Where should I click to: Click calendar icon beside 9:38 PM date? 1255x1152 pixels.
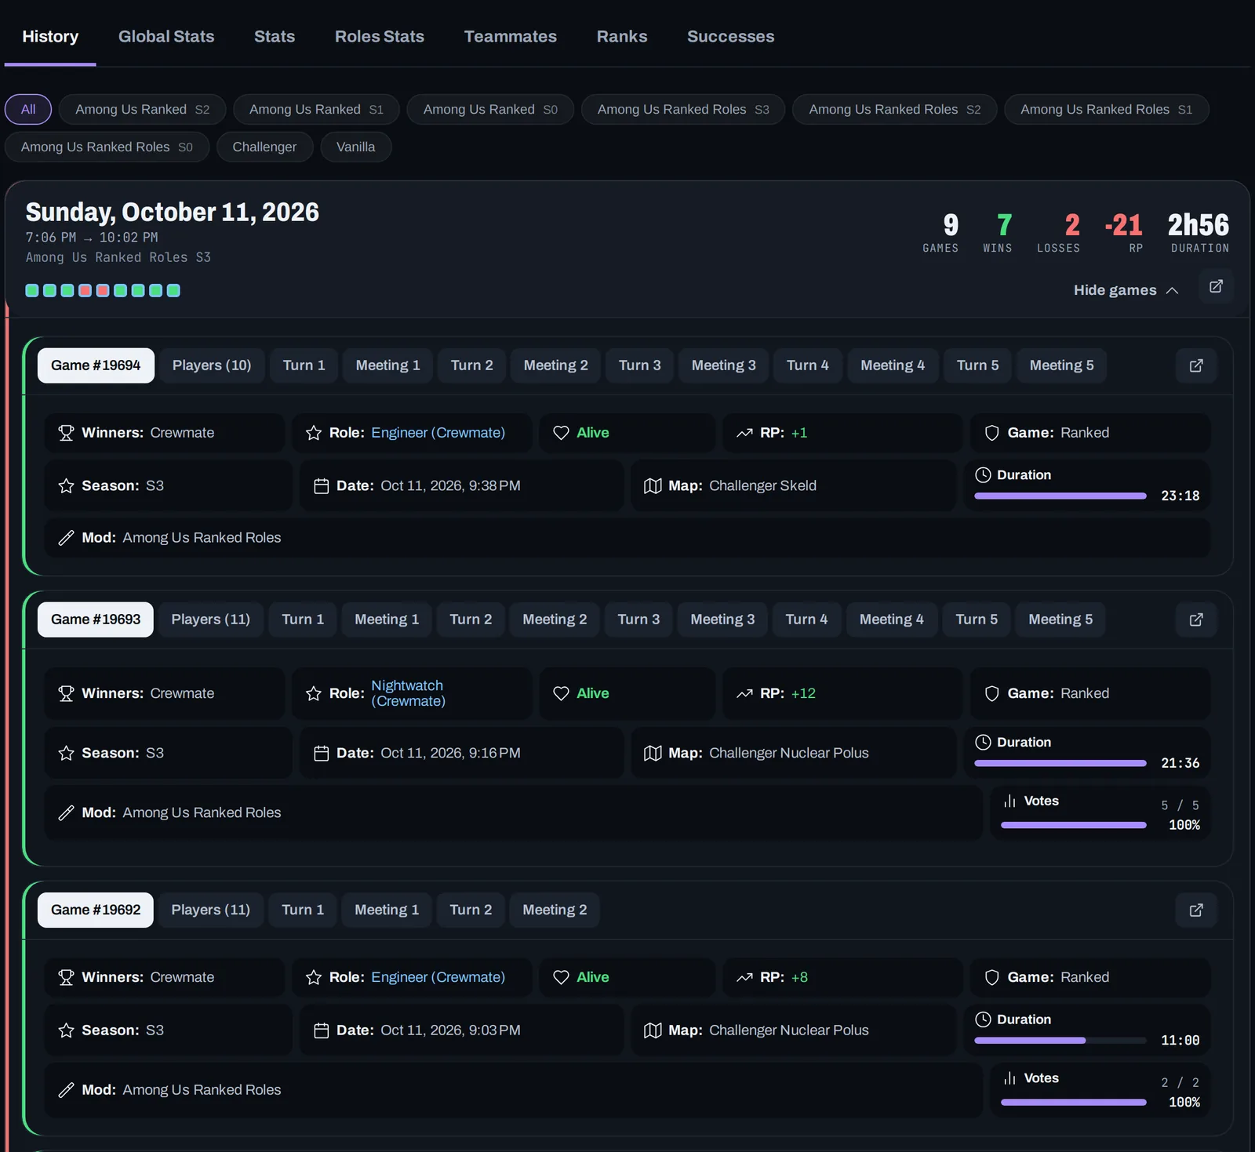tap(321, 486)
